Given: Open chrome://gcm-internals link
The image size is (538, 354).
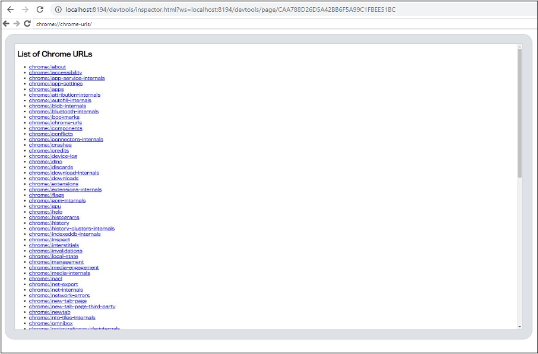Looking at the screenshot, I should click(x=57, y=201).
